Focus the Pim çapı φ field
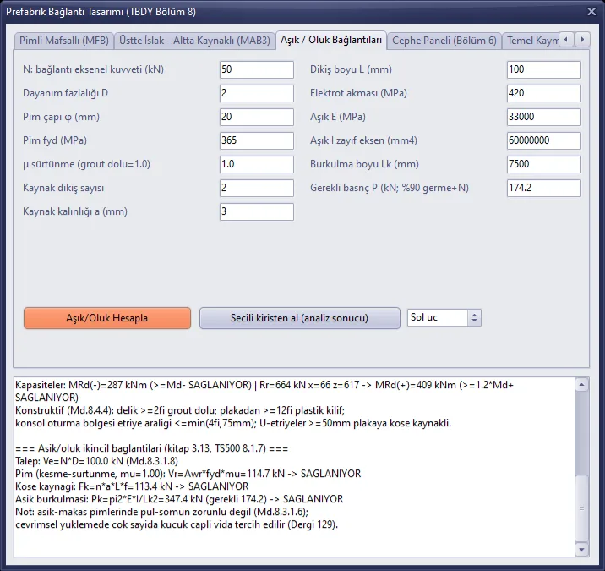Viewport: 605px width, 571px height. 257,117
